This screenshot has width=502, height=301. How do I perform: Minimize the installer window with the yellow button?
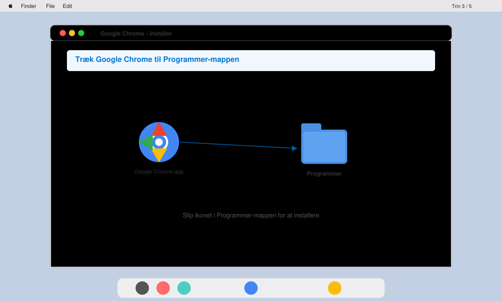pyautogui.click(x=72, y=33)
